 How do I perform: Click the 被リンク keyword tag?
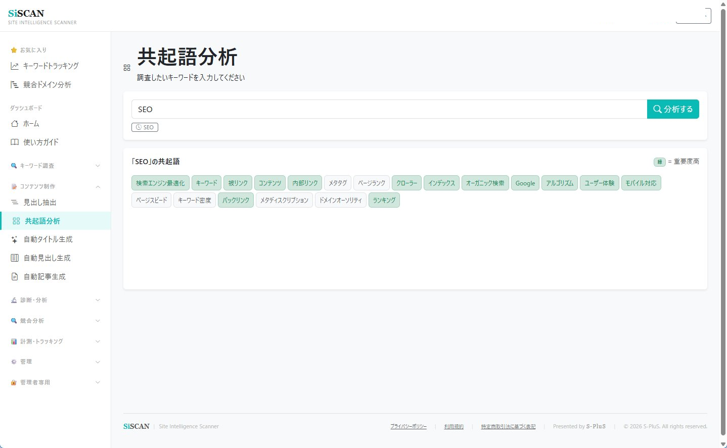click(x=238, y=183)
